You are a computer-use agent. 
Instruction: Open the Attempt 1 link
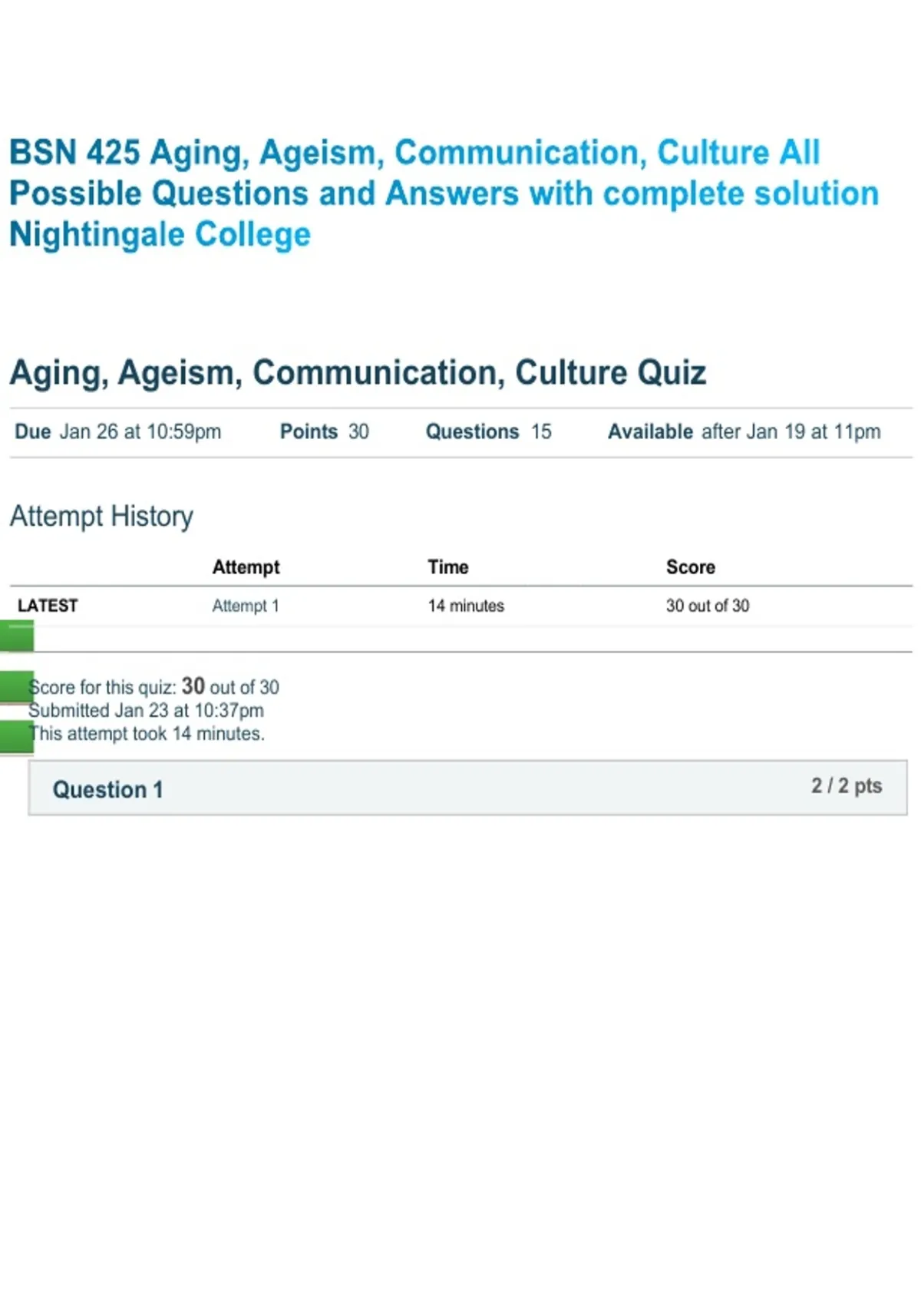click(x=246, y=606)
